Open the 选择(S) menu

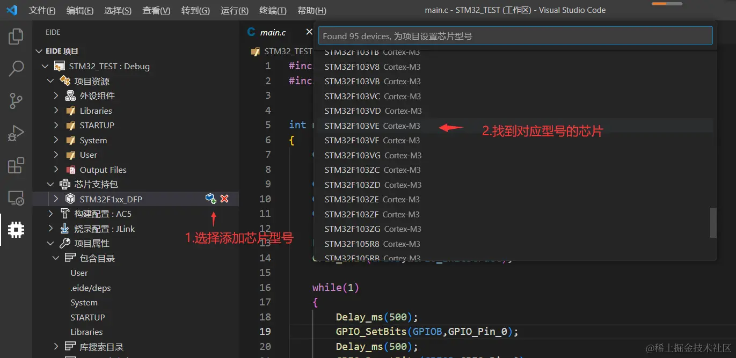click(118, 10)
